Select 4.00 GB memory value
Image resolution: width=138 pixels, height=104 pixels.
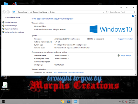[x=57, y=42]
